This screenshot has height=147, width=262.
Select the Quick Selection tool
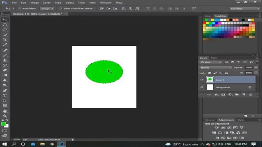(x=5, y=35)
